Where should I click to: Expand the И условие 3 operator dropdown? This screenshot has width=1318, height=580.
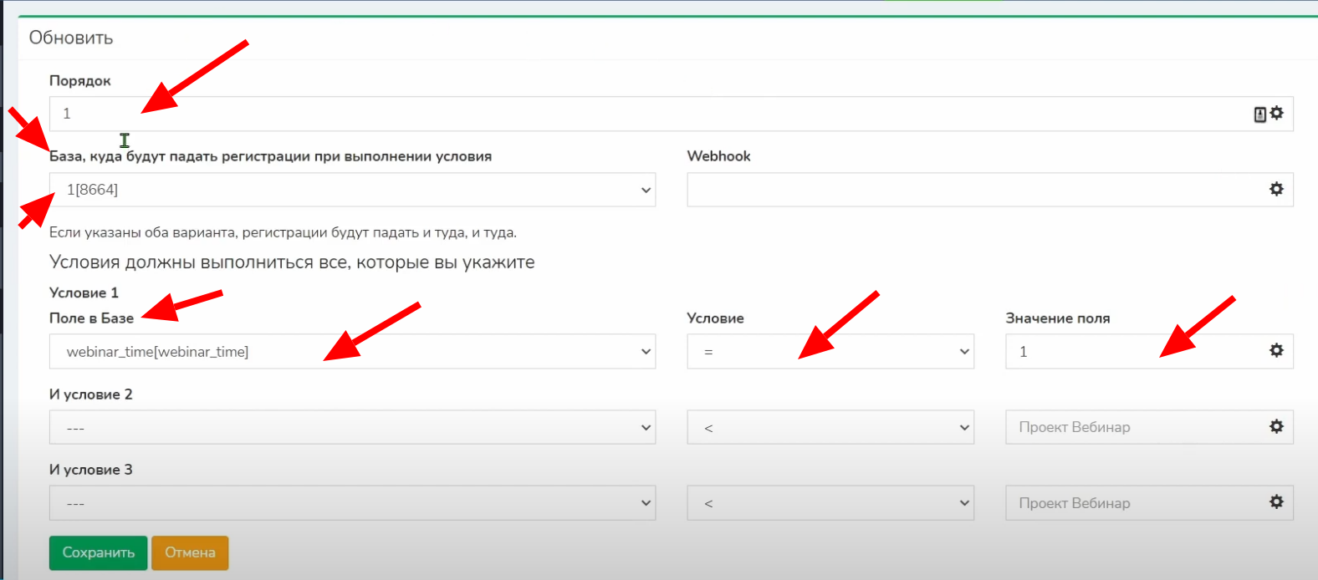click(x=830, y=503)
